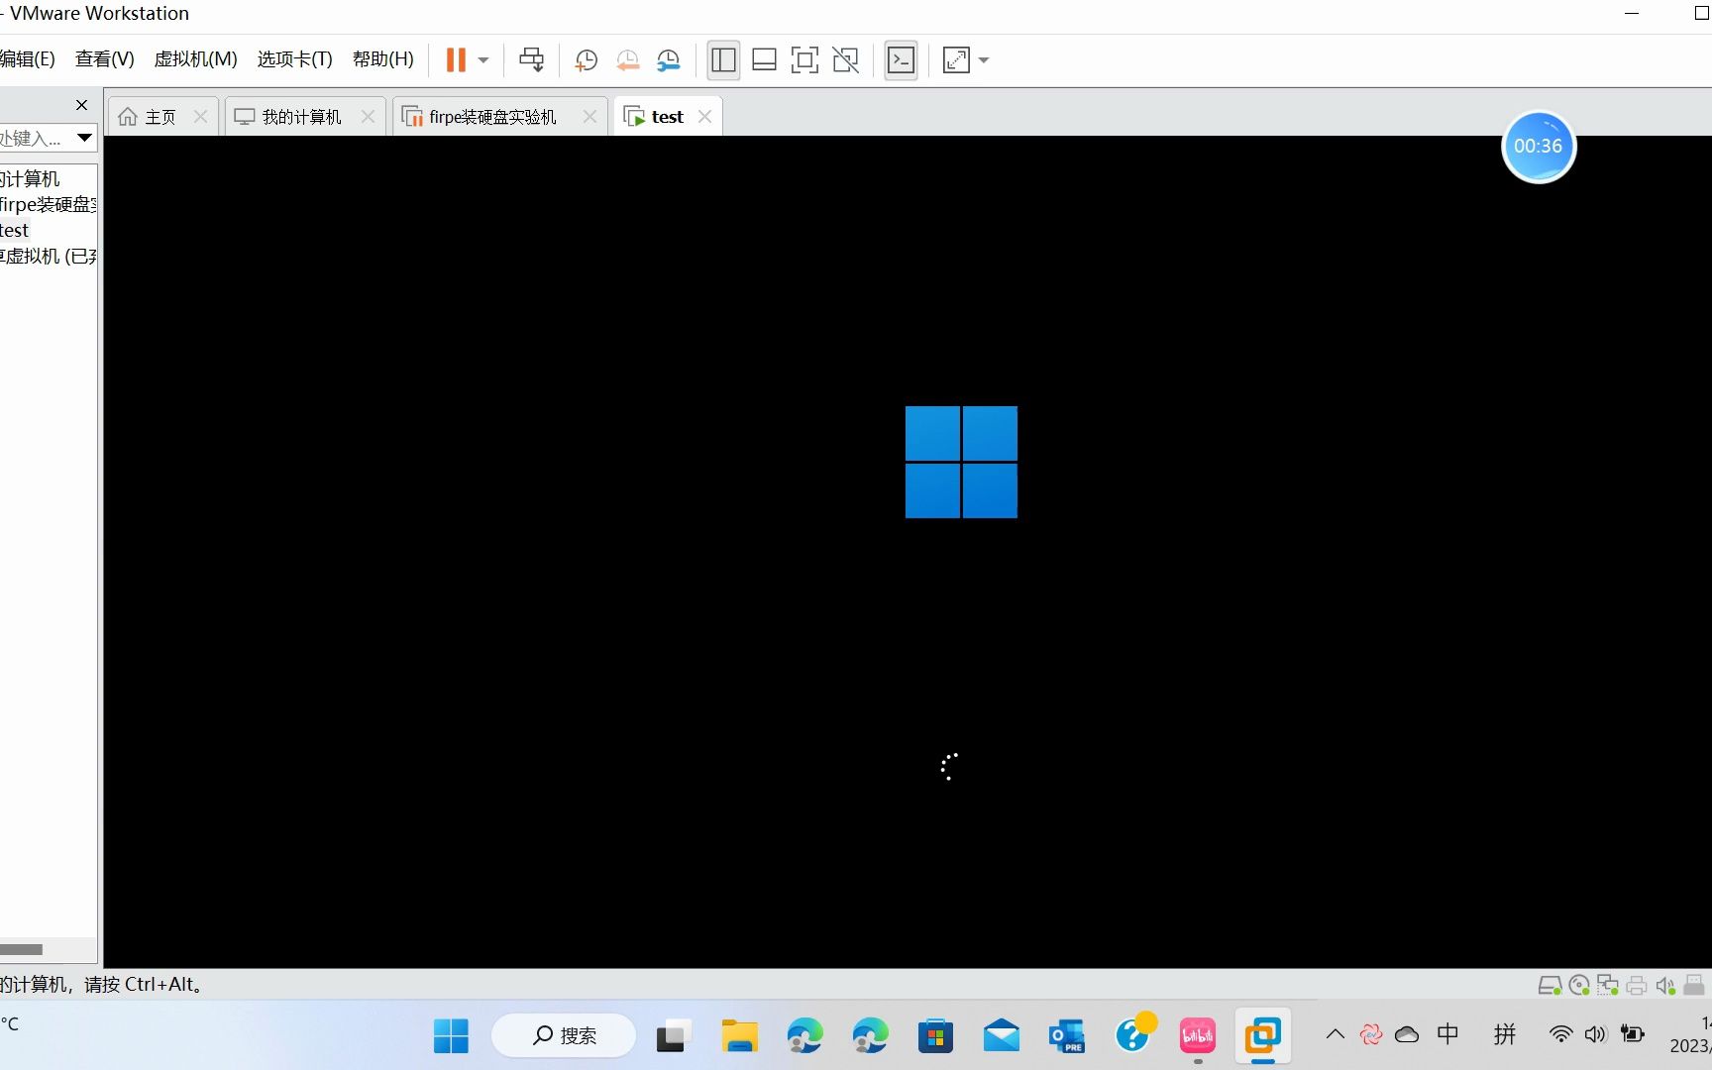This screenshot has height=1070, width=1712.
Task: Toggle the thumbnail bar visibility
Action: pyautogui.click(x=764, y=59)
